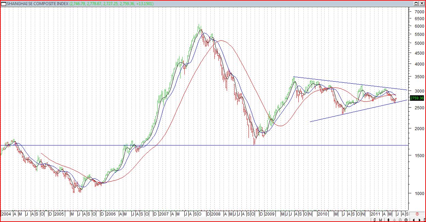Click the right arrow to move chart forward
The height and width of the screenshot is (222, 426).
point(420,220)
